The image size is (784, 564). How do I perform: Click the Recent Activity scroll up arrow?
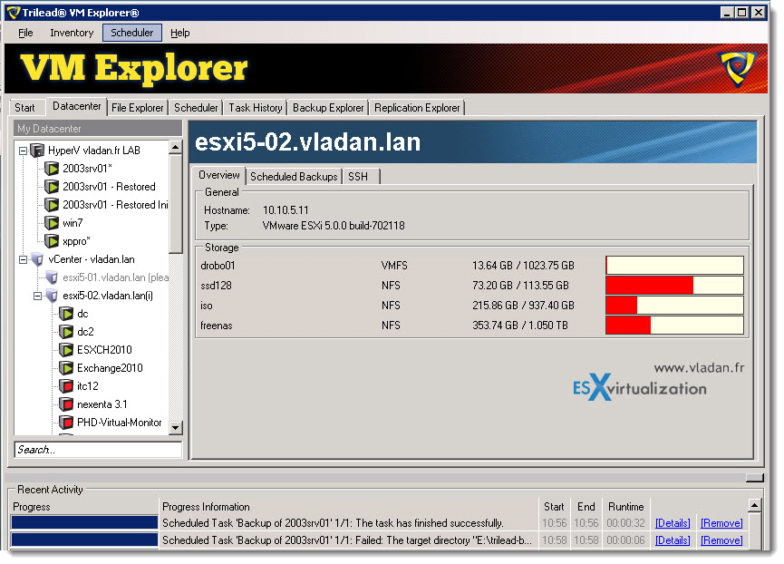pos(754,505)
